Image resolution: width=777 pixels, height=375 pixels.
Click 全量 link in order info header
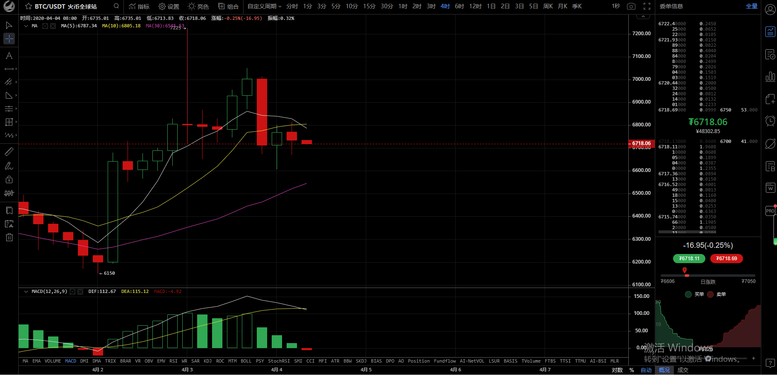[751, 6]
